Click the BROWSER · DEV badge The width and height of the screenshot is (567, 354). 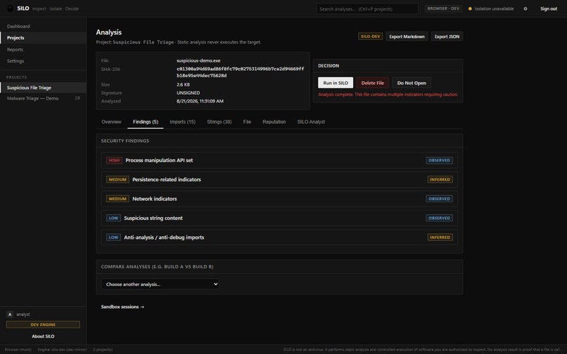point(443,8)
